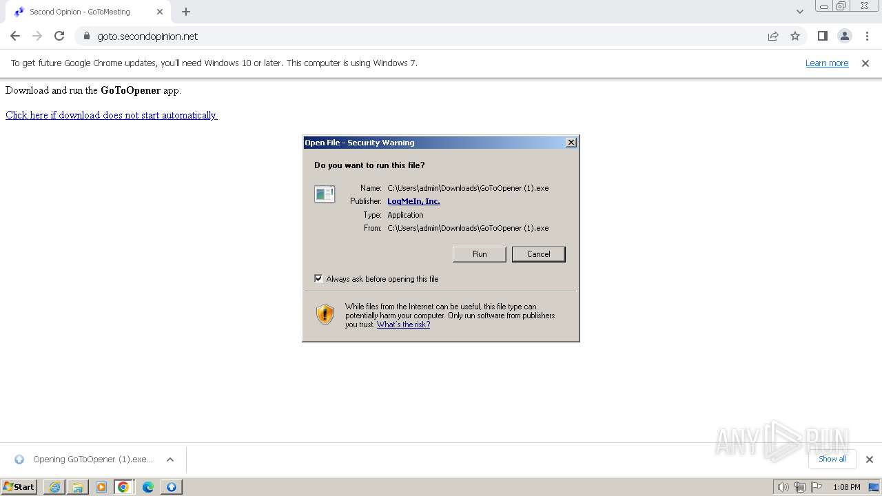
Task: Open the What's the risk? link
Action: click(403, 324)
